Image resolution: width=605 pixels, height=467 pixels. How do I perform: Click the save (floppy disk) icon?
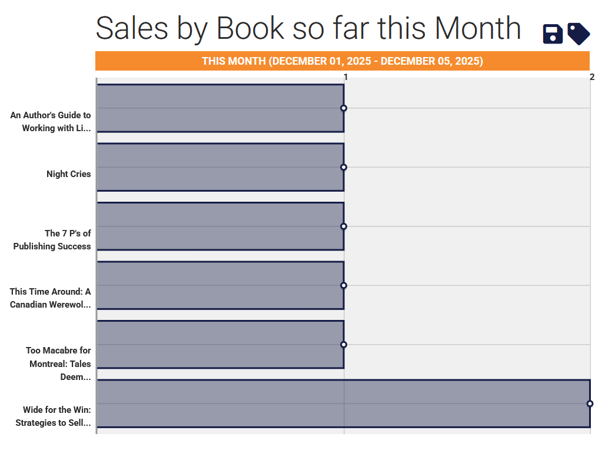coord(553,34)
